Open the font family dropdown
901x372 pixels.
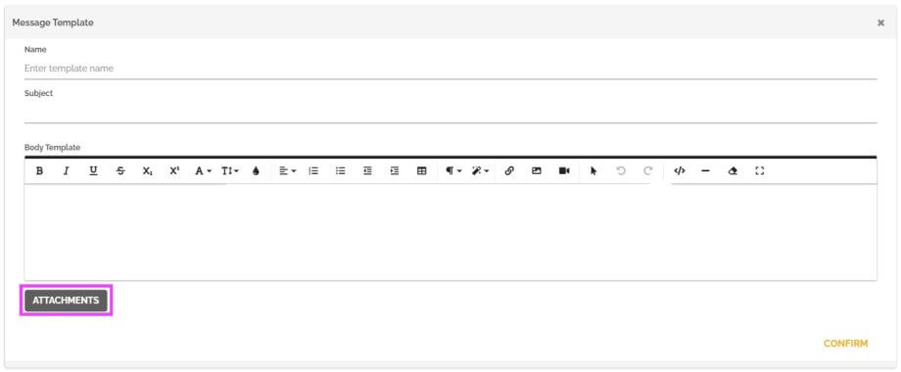coord(203,170)
